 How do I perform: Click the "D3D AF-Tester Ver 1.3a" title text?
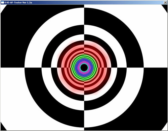(18, 2)
